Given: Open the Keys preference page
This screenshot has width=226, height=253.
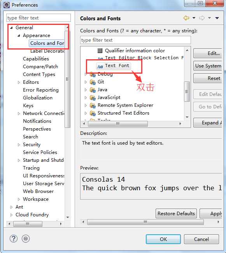Looking at the screenshot, I should 28,106.
